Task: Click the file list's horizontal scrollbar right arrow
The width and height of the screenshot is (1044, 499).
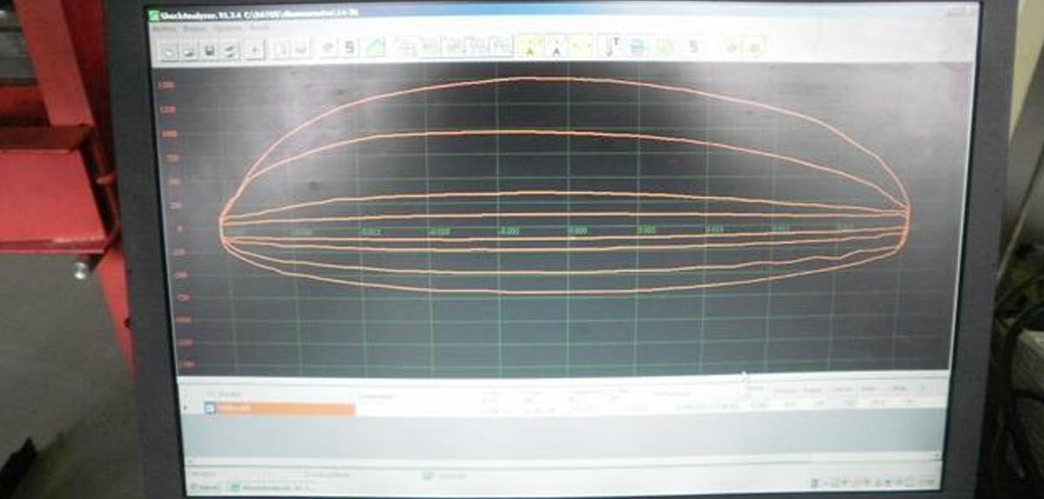Action: pos(936,456)
